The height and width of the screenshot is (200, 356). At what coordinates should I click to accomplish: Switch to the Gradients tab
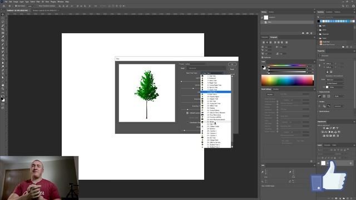(x=329, y=12)
